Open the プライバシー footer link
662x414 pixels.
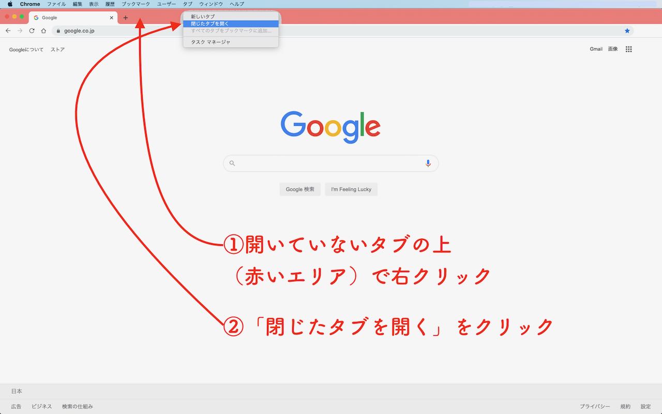[x=595, y=407]
